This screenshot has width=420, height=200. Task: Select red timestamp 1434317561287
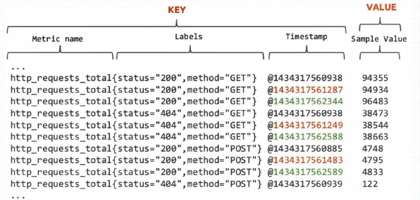point(308,90)
